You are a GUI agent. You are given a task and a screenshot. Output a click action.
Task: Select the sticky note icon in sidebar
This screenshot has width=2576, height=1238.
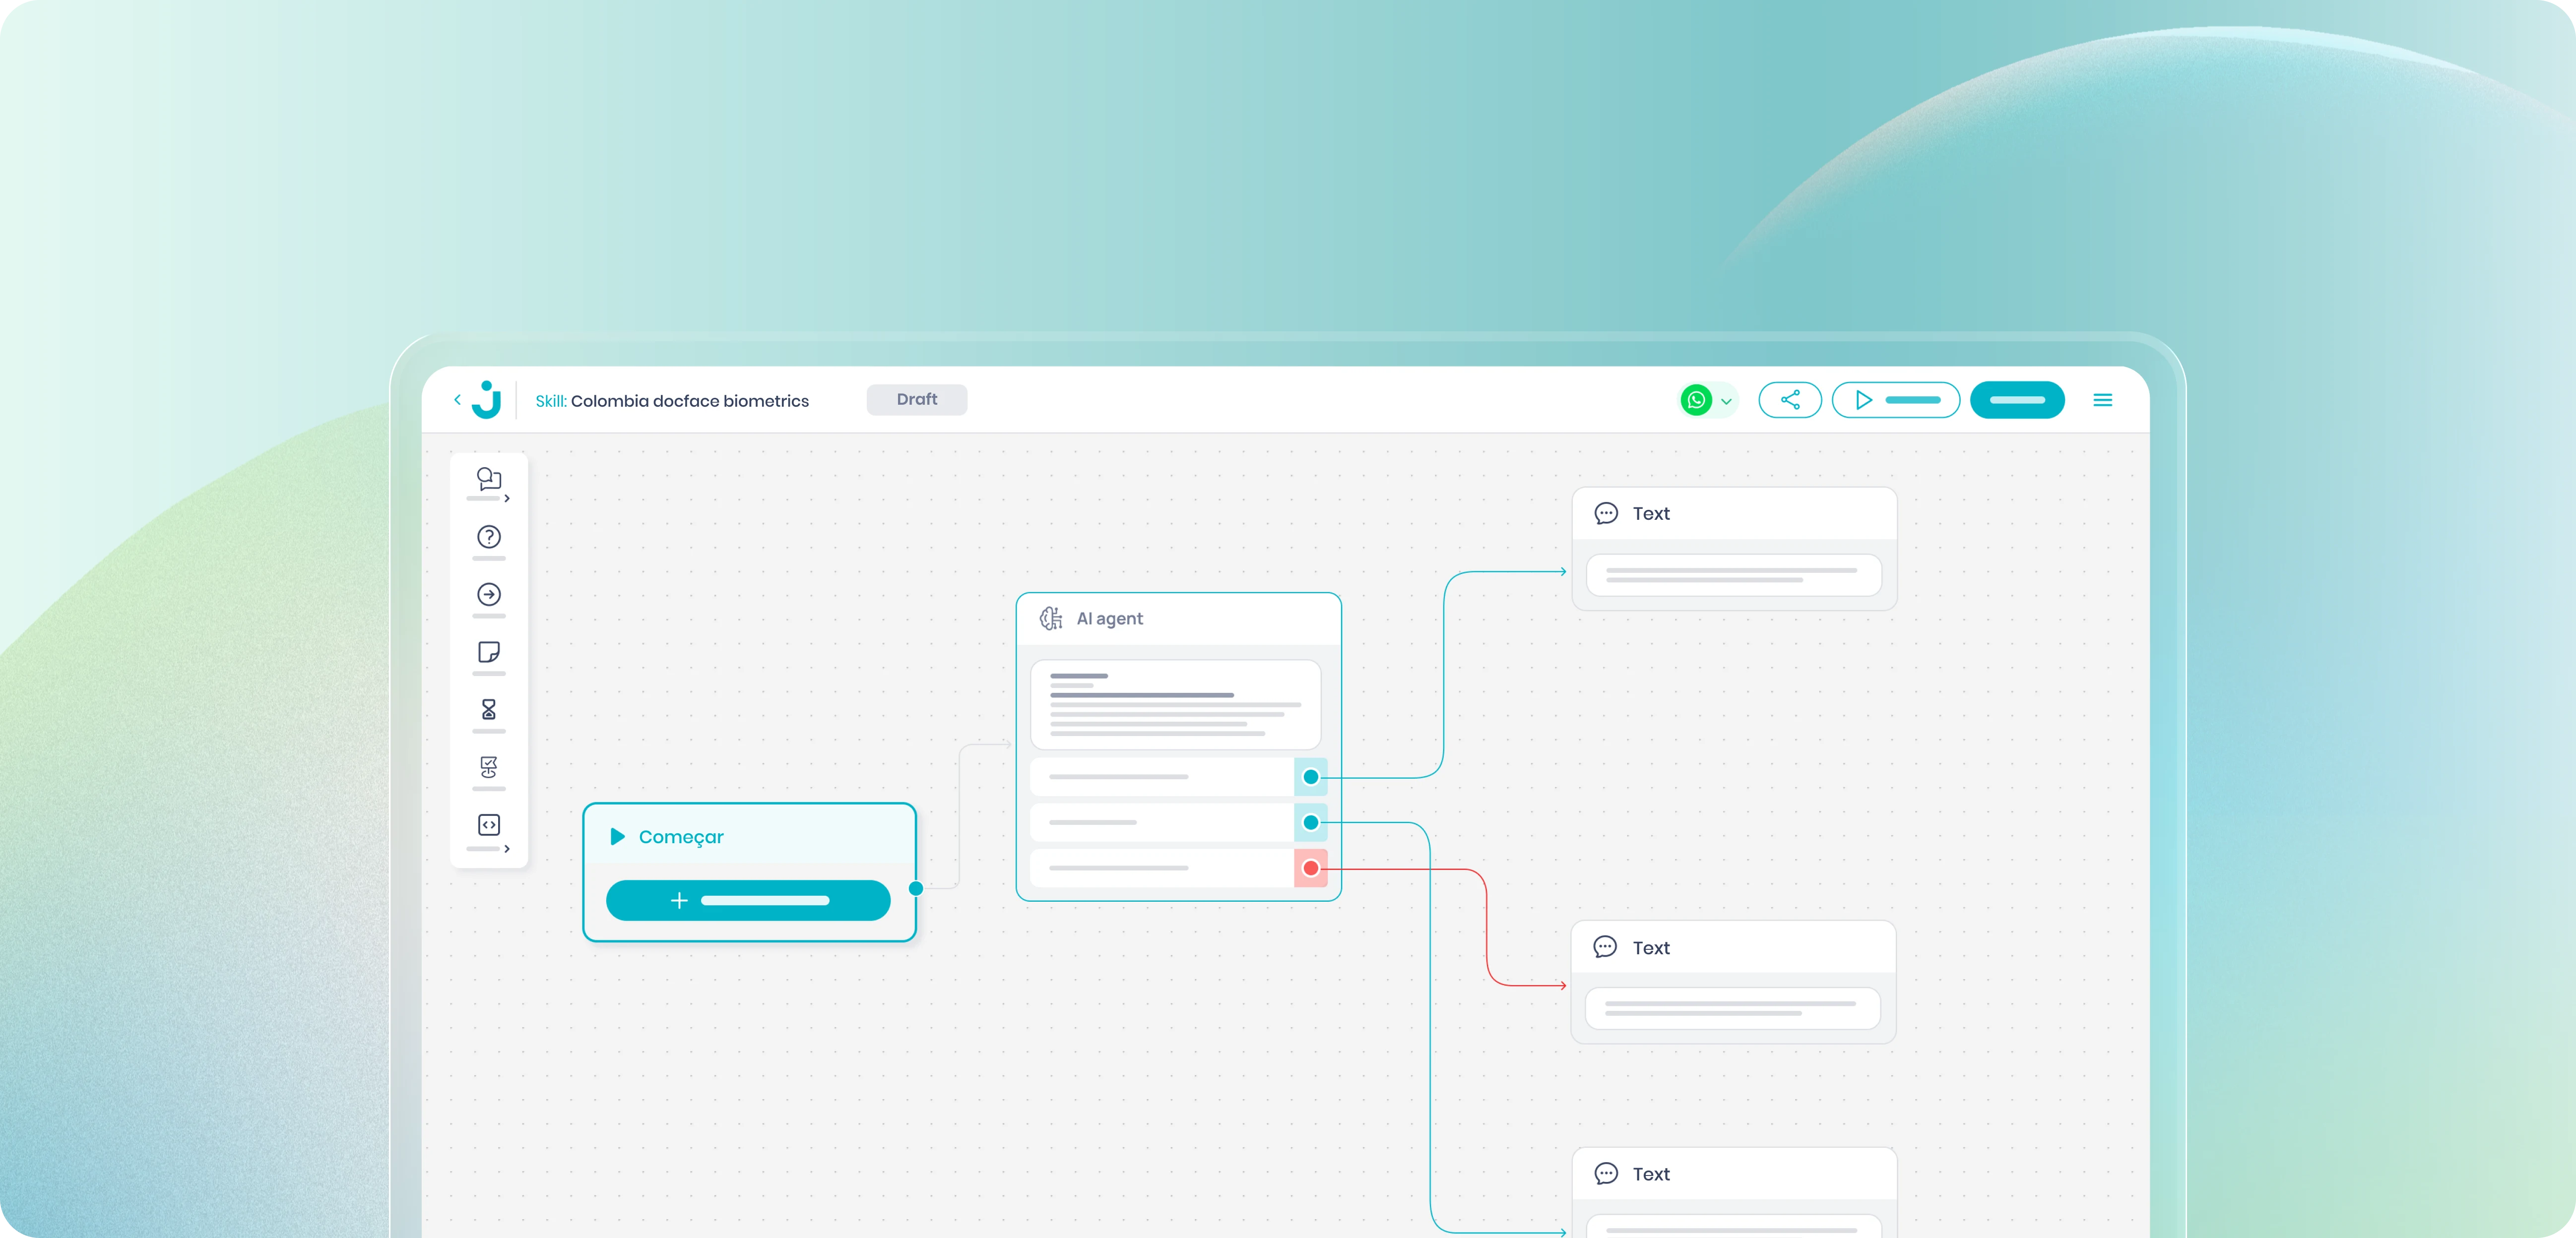488,652
